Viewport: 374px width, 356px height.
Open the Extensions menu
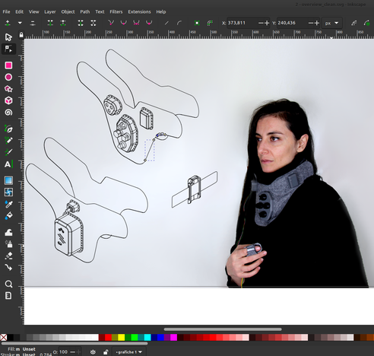(139, 12)
